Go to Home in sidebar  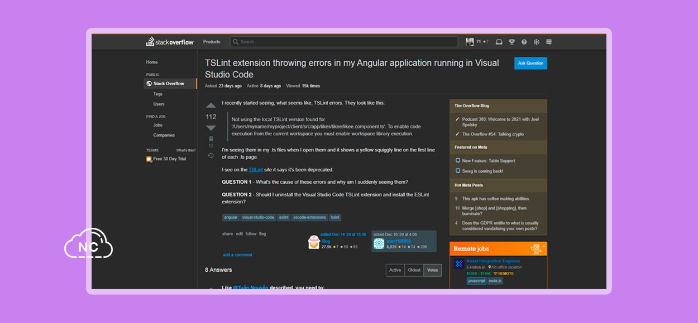pyautogui.click(x=152, y=62)
